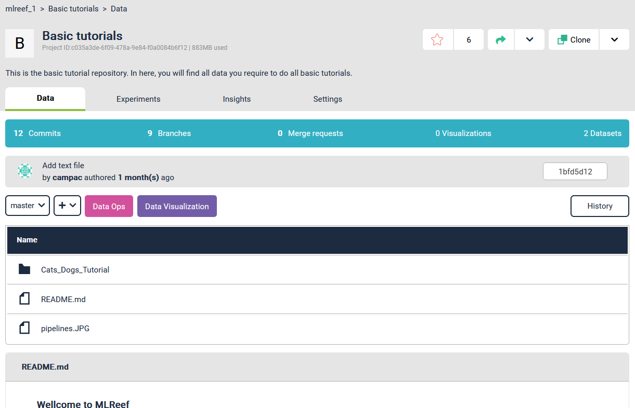Star the Basic tutorials project
Viewport: 635px width, 408px height.
(437, 39)
